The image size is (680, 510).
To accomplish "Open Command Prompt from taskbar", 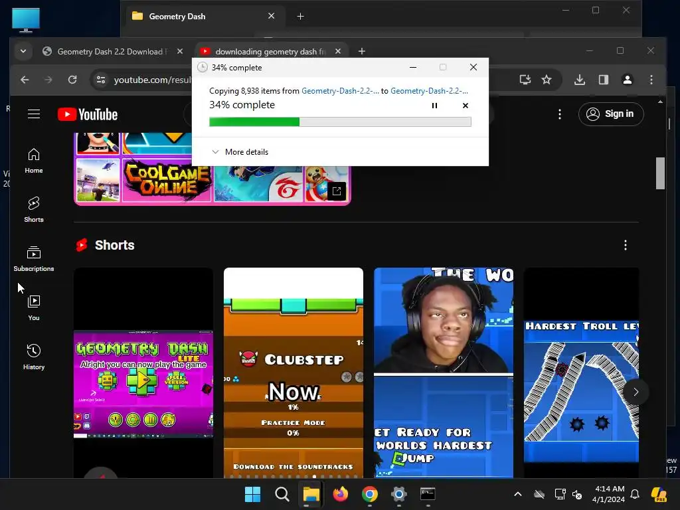I will pyautogui.click(x=428, y=494).
